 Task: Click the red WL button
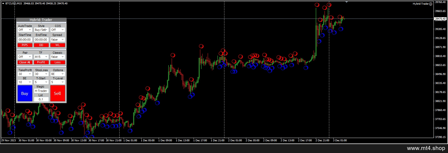58,45
